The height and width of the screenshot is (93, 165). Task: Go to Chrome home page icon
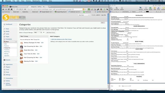click(x=12, y=9)
